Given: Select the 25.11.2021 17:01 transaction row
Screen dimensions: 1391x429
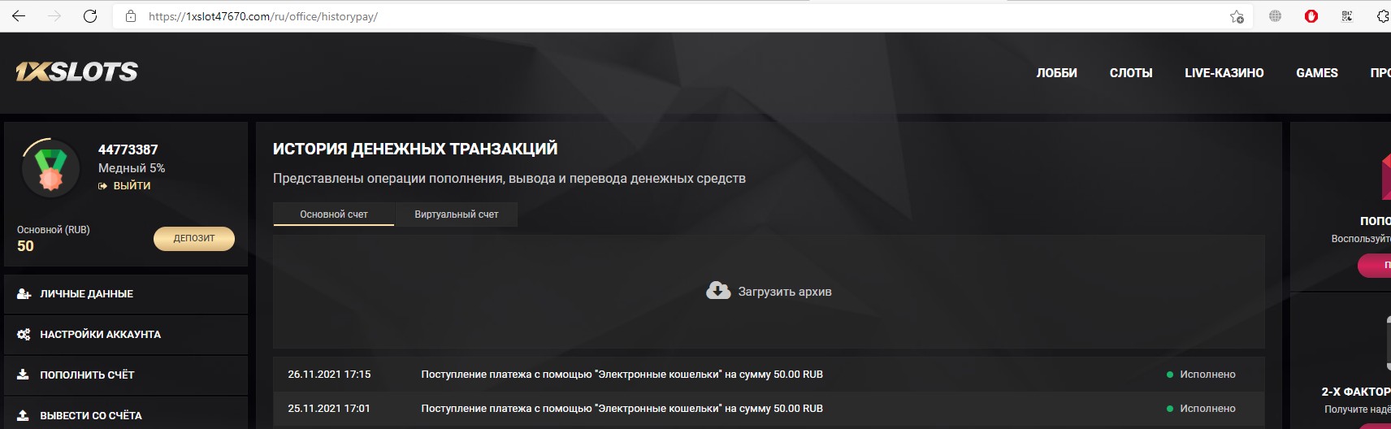Looking at the screenshot, I should (769, 409).
